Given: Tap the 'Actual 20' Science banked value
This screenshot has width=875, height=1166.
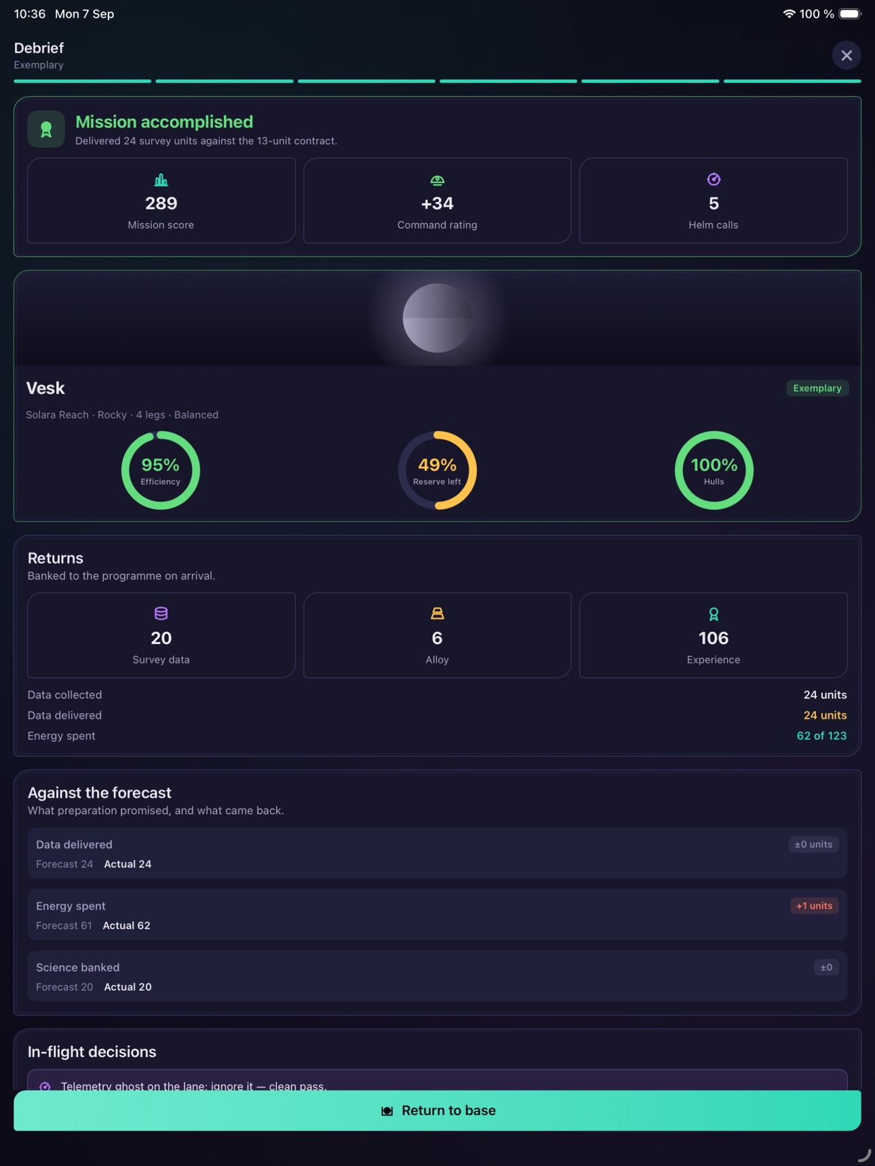Looking at the screenshot, I should point(128,987).
